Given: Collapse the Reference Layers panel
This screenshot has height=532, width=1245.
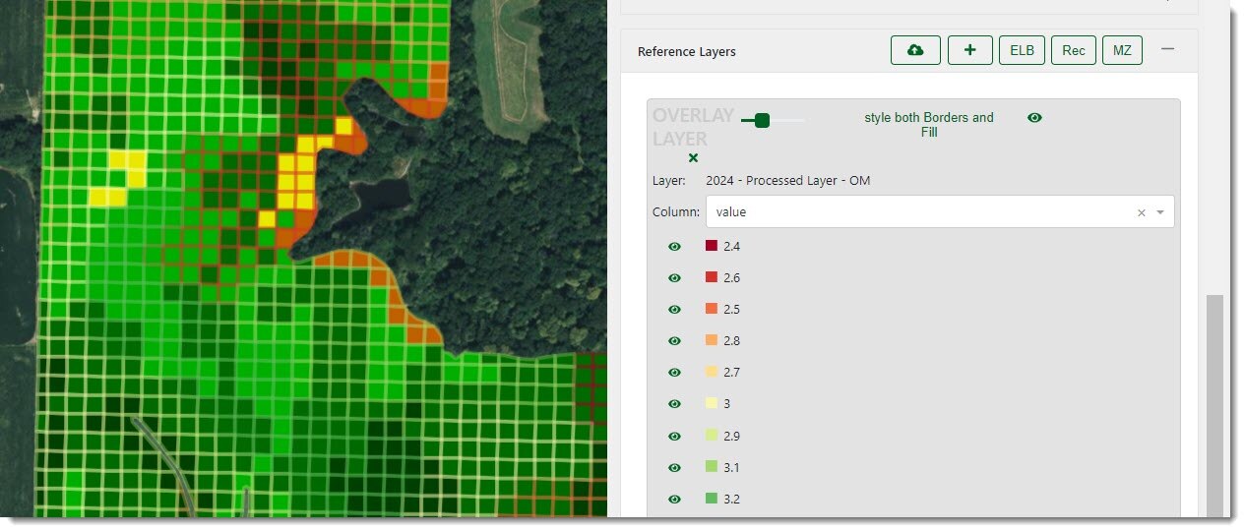Looking at the screenshot, I should tap(1167, 49).
